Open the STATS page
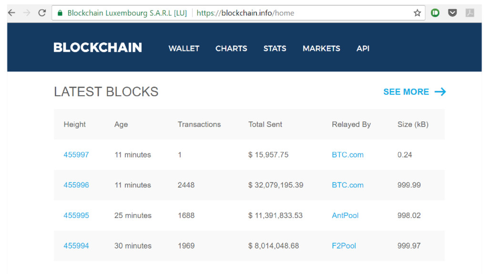 [x=275, y=49]
